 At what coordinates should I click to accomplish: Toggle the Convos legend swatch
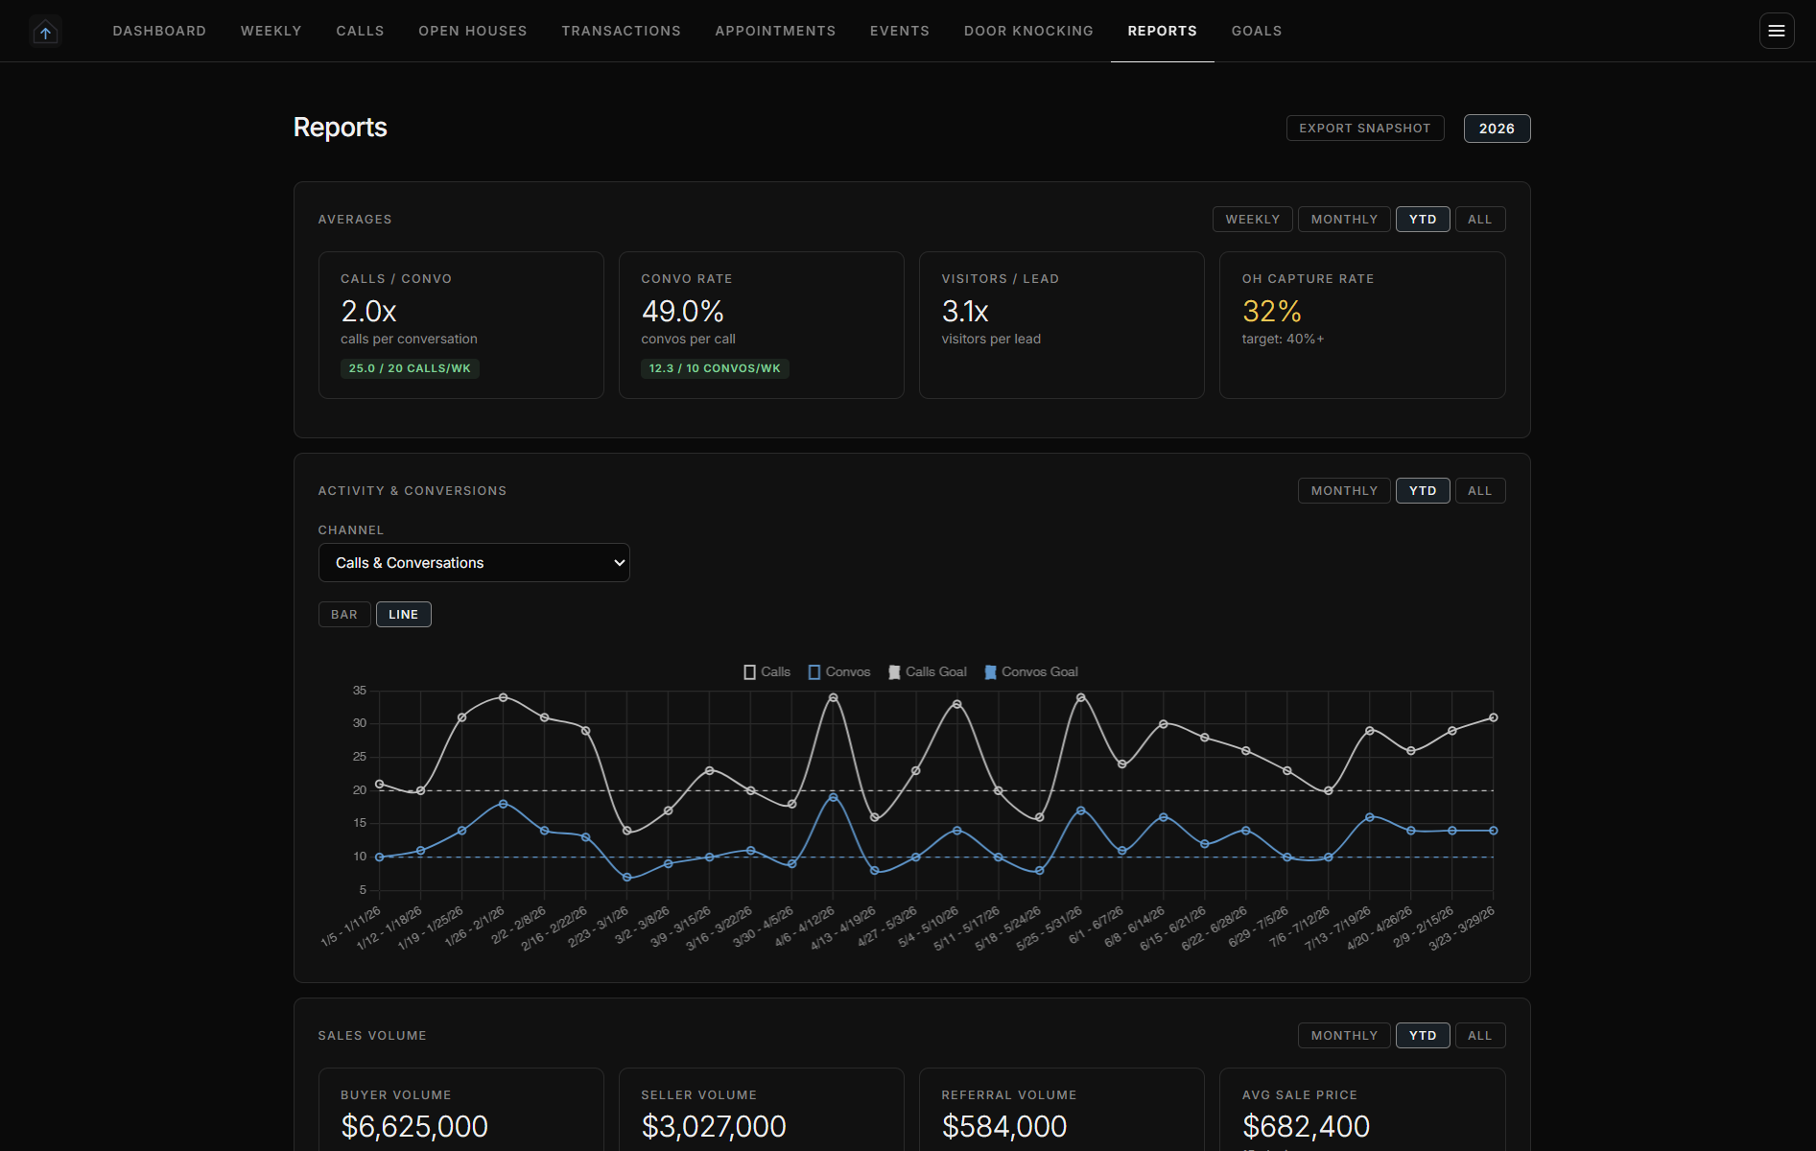pyautogui.click(x=814, y=672)
